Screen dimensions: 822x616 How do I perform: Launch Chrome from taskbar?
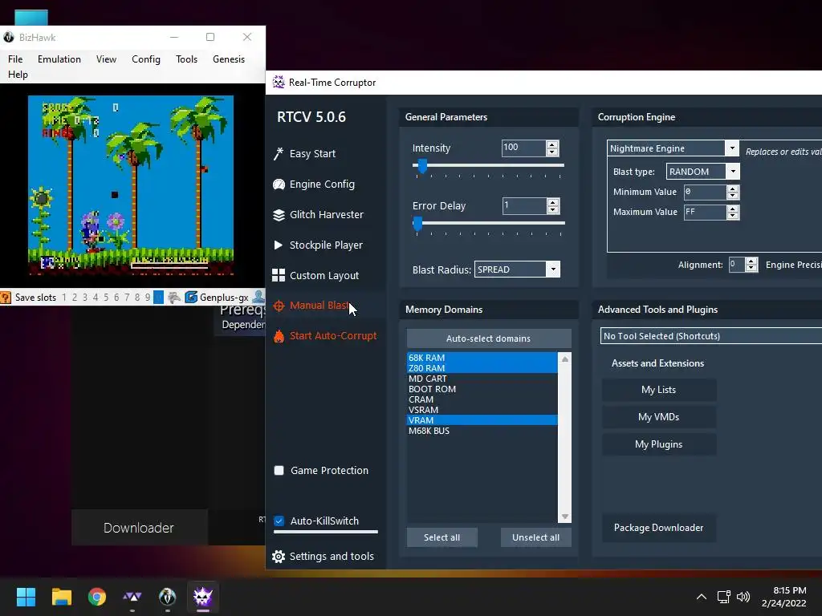(x=97, y=597)
